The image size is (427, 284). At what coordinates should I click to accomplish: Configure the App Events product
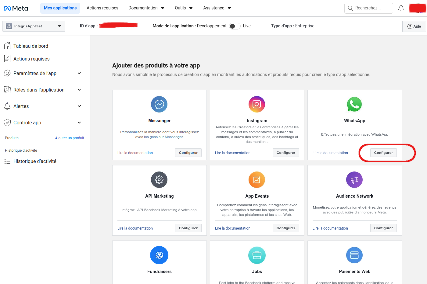pyautogui.click(x=286, y=228)
